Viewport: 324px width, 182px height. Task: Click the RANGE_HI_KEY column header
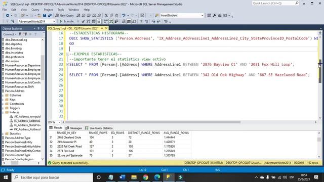[x=66, y=133]
